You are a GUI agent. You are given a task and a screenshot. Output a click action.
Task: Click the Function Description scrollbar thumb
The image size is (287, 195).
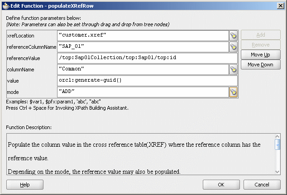click(x=277, y=144)
